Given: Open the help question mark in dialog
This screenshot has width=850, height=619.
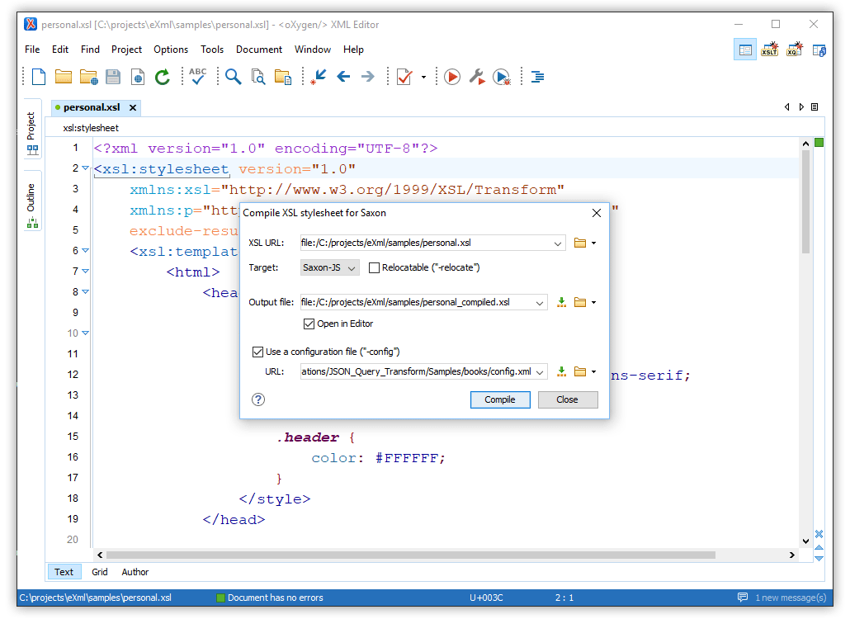Looking at the screenshot, I should [x=258, y=399].
